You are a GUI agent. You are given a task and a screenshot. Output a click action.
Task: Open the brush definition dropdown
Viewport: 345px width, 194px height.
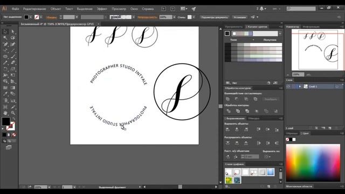[x=134, y=17]
